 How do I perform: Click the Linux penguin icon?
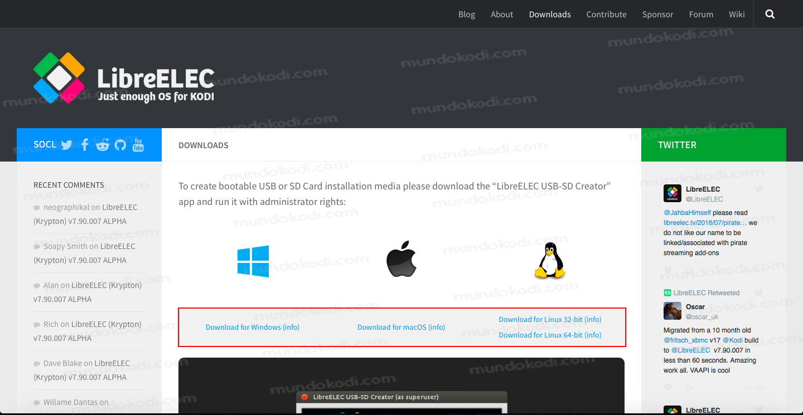point(550,260)
